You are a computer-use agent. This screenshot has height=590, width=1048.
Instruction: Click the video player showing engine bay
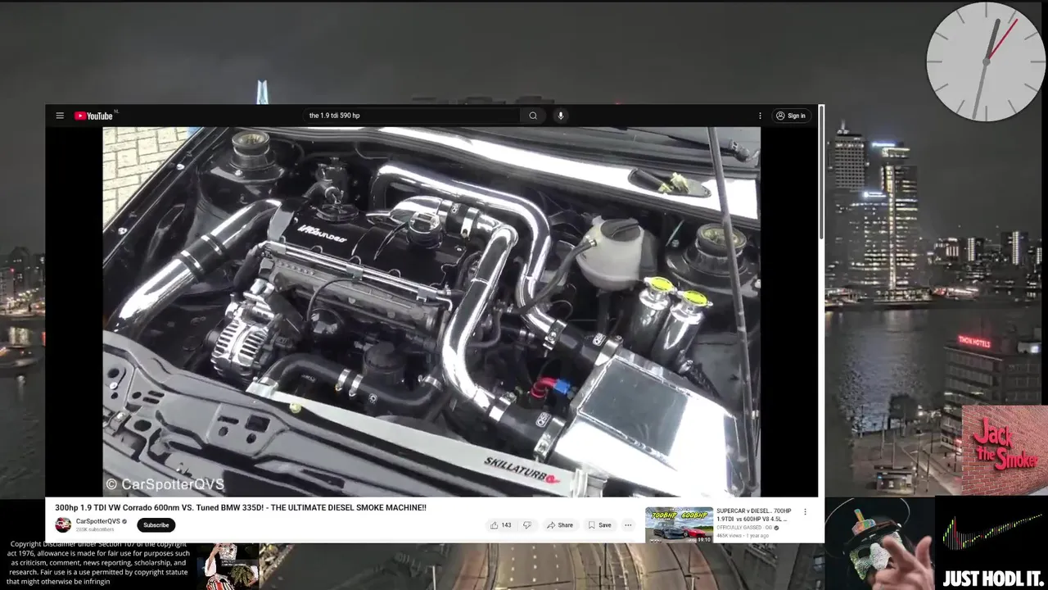pos(431,311)
